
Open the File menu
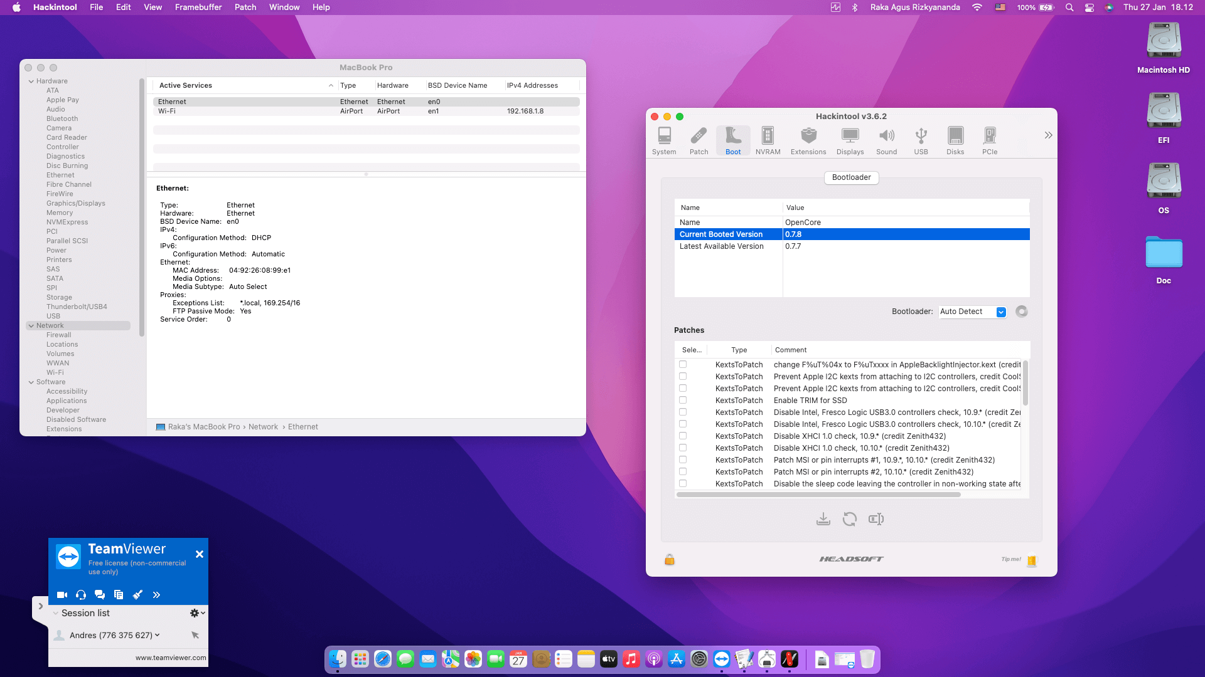(96, 8)
